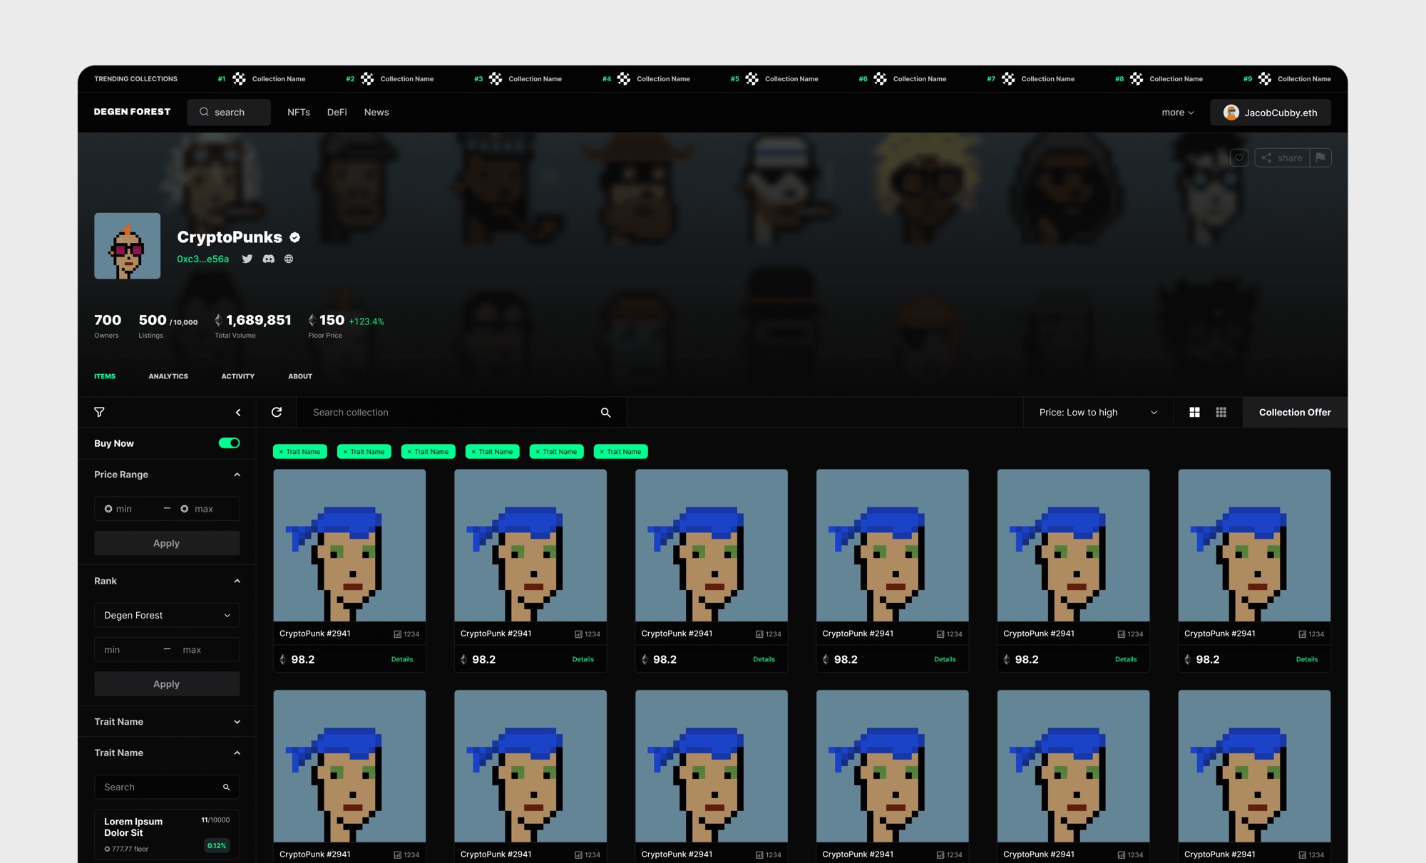This screenshot has height=863, width=1426.
Task: Remove the third Trait Name tag
Action: click(x=409, y=452)
